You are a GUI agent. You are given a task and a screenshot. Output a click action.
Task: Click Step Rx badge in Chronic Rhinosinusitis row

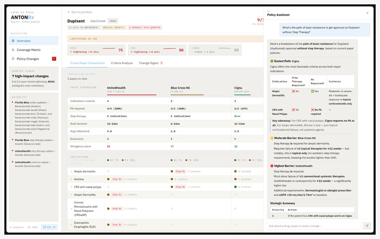pos(116,208)
